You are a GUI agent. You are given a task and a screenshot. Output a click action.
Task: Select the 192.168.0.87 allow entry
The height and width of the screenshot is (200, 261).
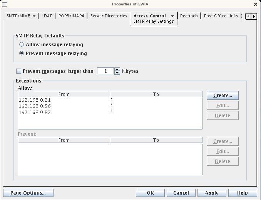point(110,113)
